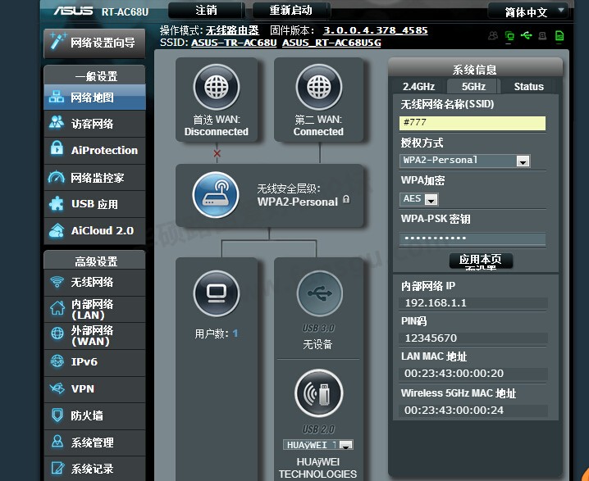This screenshot has height=481, width=589.
Task: Click the padlock icon beside WPA2-Personal
Action: tap(346, 199)
